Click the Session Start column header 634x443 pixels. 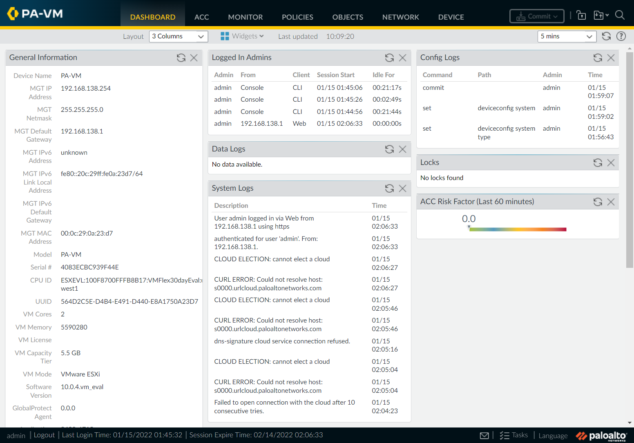click(x=336, y=75)
